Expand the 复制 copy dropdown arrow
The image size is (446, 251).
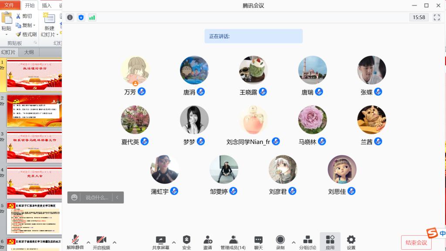pyautogui.click(x=34, y=25)
